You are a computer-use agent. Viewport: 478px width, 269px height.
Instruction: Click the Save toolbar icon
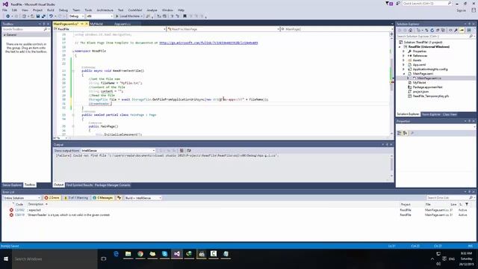[x=38, y=16]
